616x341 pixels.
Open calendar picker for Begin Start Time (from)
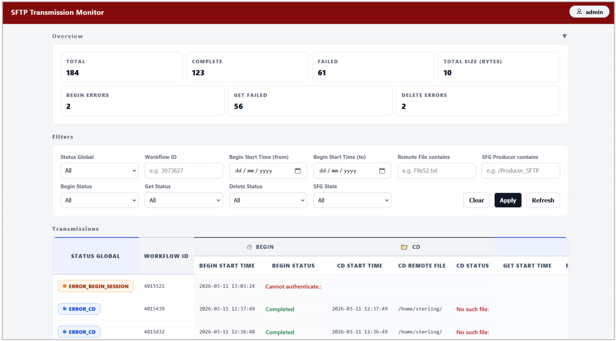298,170
